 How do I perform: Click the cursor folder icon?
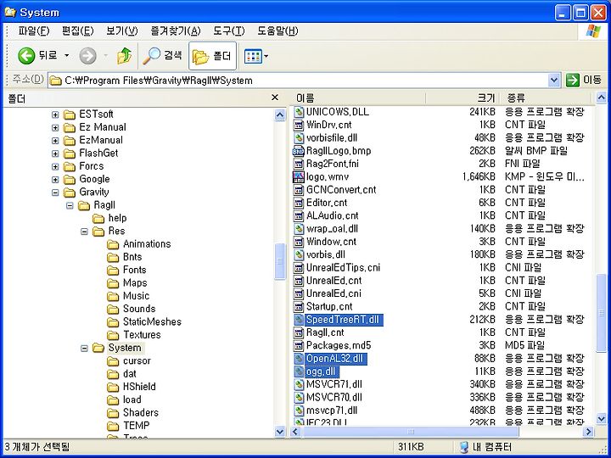113,361
